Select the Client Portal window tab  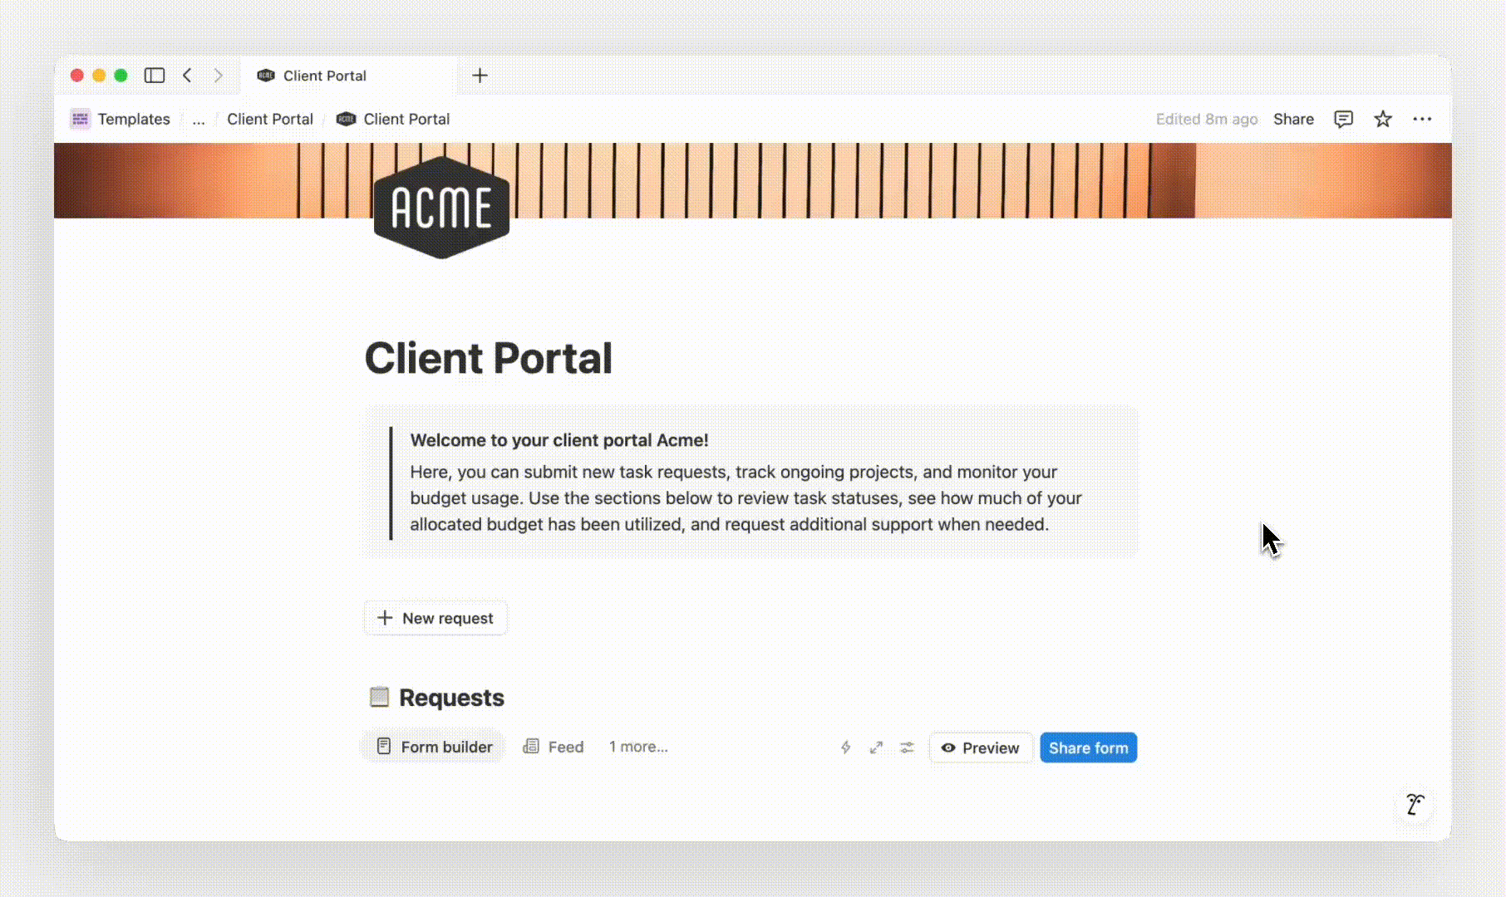click(x=349, y=76)
